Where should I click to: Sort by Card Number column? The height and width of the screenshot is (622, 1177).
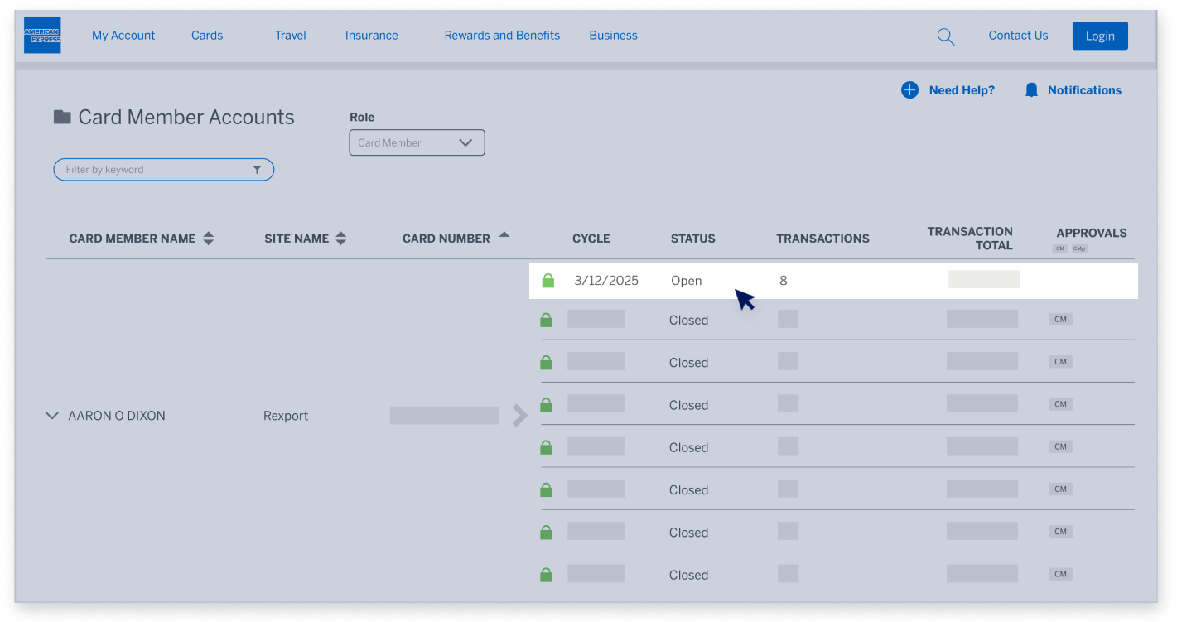[504, 236]
